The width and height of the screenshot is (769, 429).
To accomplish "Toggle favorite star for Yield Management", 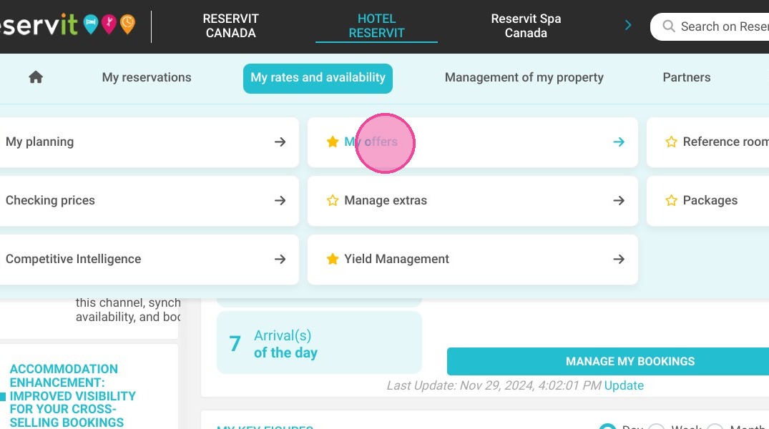I will (333, 259).
